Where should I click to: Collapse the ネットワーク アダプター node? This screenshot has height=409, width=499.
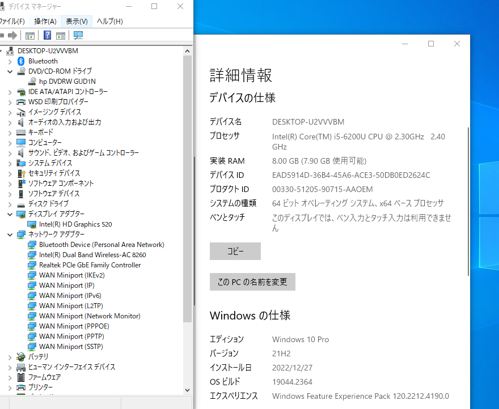pos(10,235)
